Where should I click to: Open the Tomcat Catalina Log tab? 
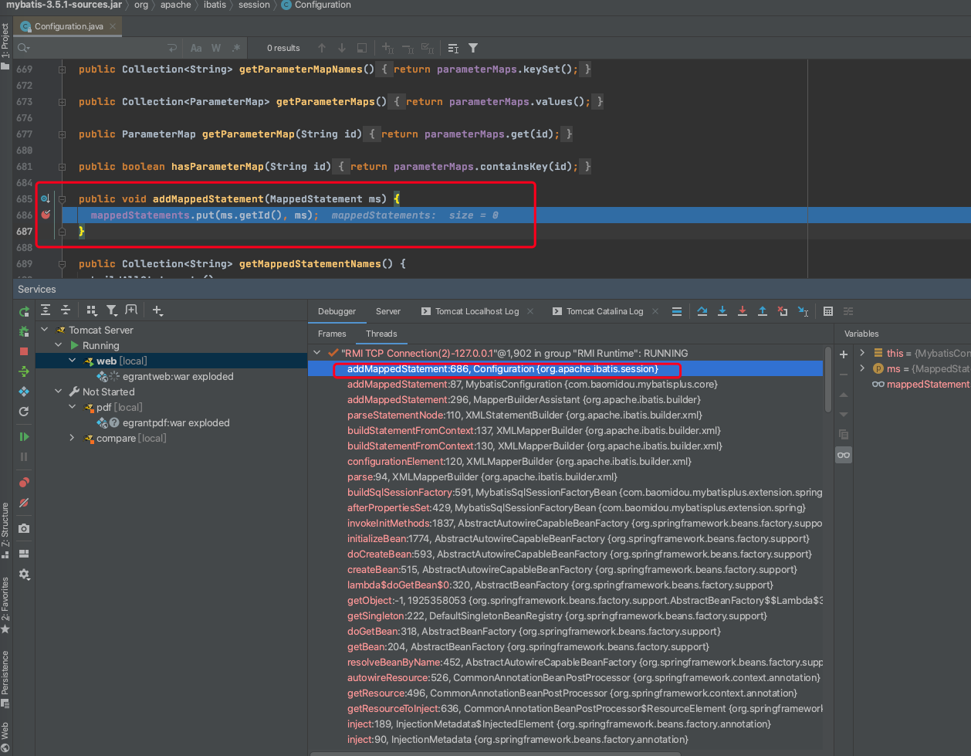click(x=604, y=311)
